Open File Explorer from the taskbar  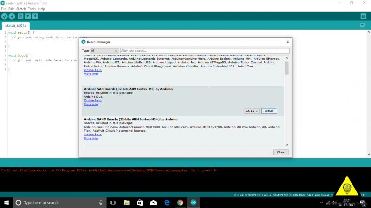click(x=127, y=202)
